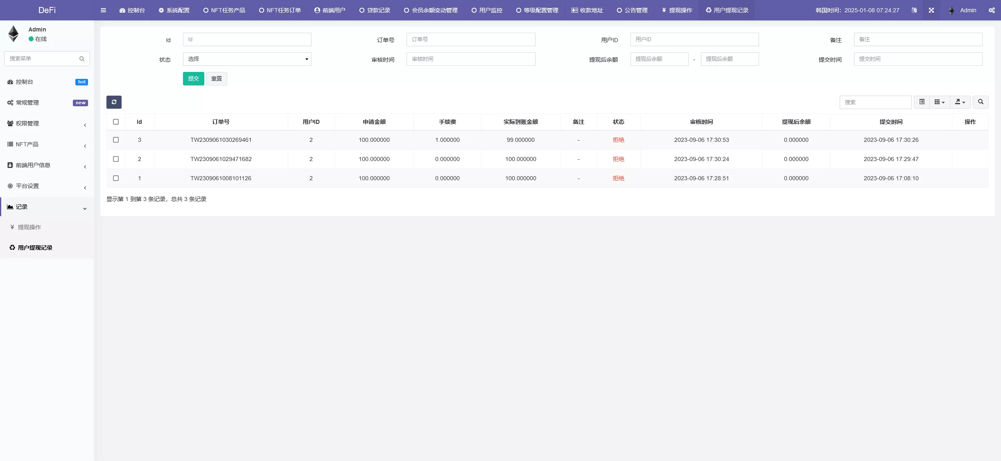Click the 订单号 input field

point(470,39)
